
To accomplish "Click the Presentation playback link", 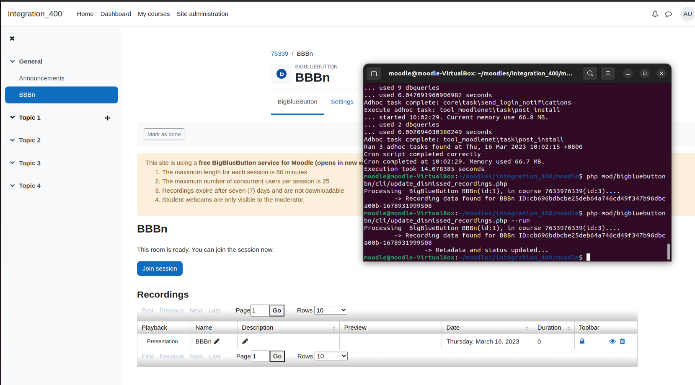I will click(163, 341).
